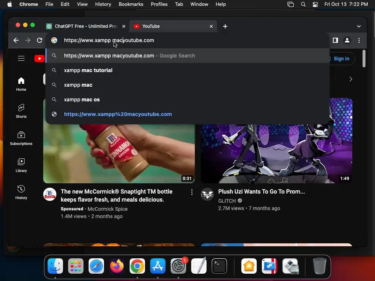Screen dimensions: 375x281
Task: Play the McCormick cinnamon video thumbnail
Action: [119, 153]
